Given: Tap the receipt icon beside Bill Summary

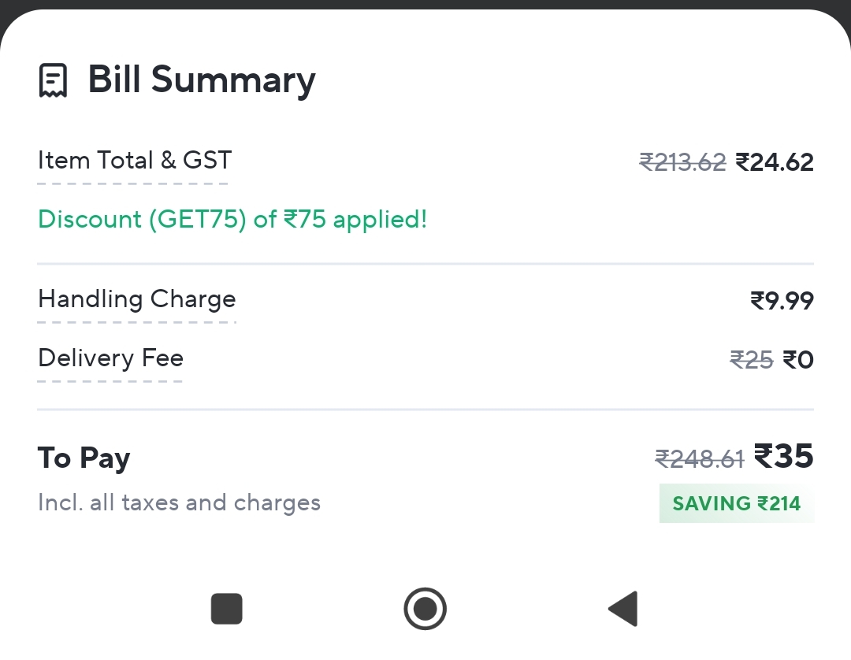Looking at the screenshot, I should click(x=54, y=80).
